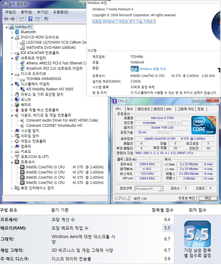Click the Arrandale 코드명 field in CPU-Z

pos(149,123)
